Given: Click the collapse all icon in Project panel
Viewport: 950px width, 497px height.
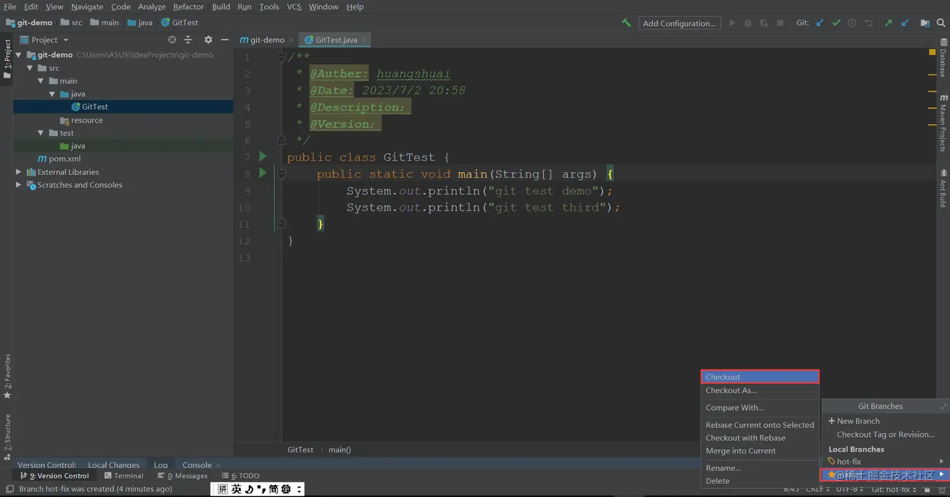Looking at the screenshot, I should (189, 40).
